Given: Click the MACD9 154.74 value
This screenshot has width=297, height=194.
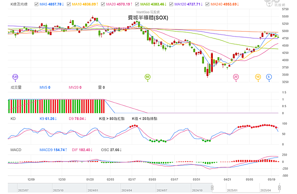Looking at the screenshot, I should [x=53, y=150].
